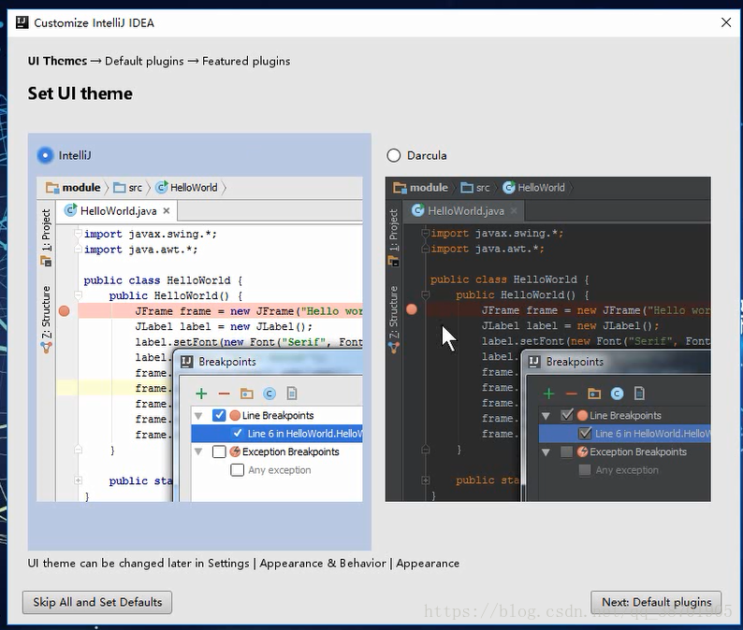Click the src folder icon in light preview

pos(120,188)
